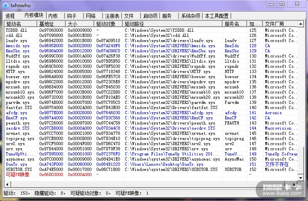Screen dimensions: 308x201
Task: Switch to the 注册表 tab
Action: pyautogui.click(x=112, y=16)
